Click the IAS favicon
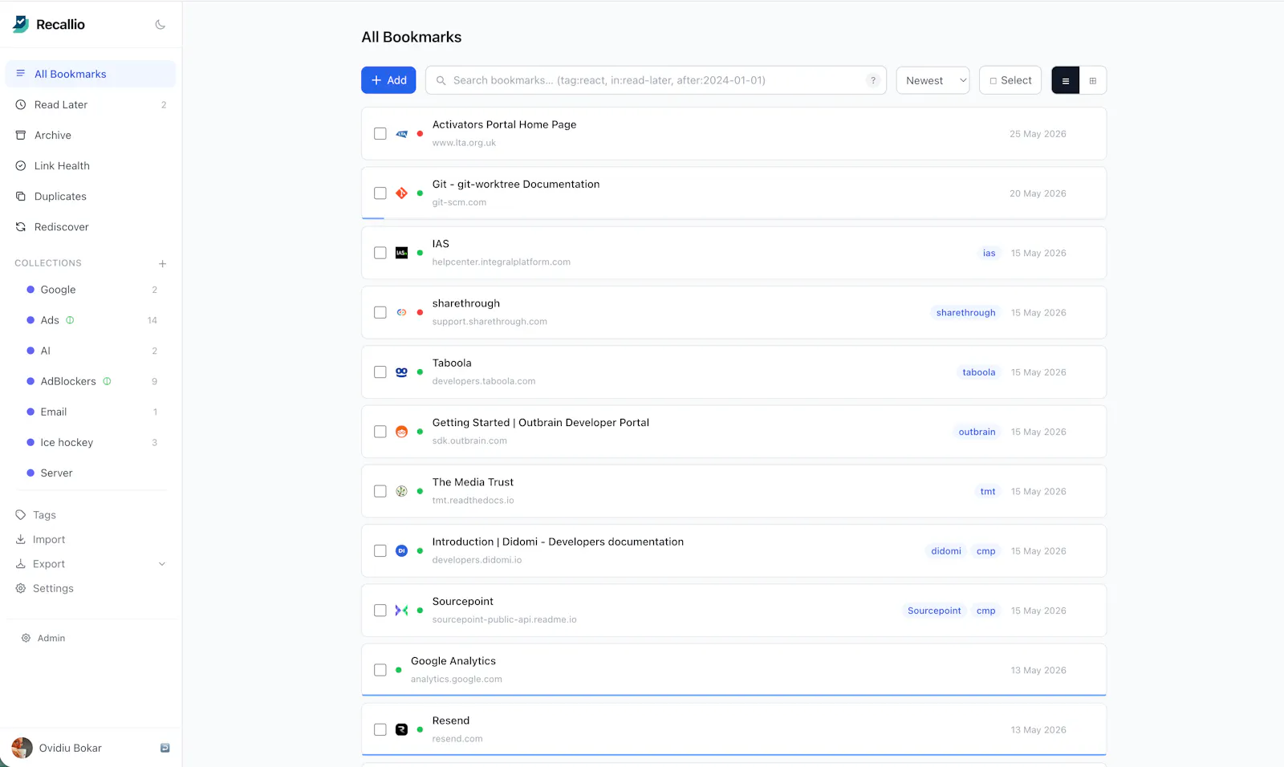This screenshot has width=1284, height=767. tap(402, 253)
